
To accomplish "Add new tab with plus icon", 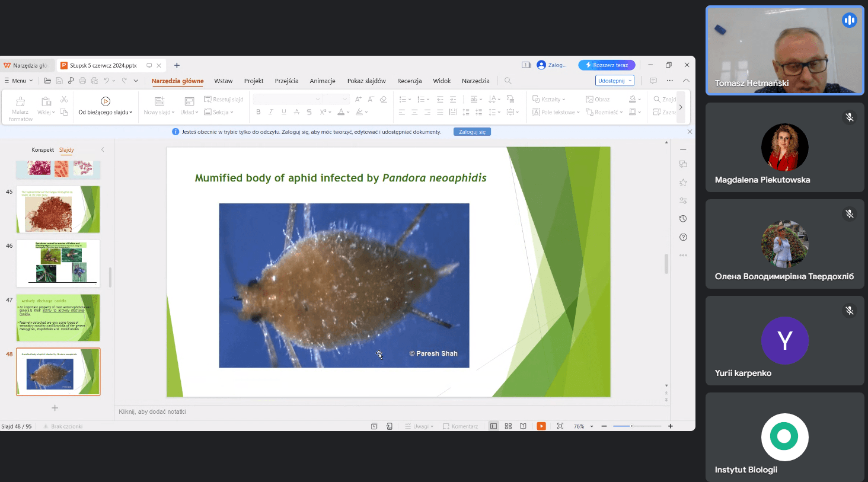I will (x=177, y=65).
